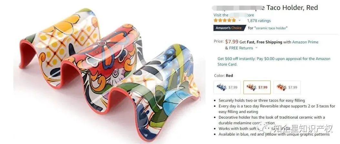
Task: Click the $7.99 price text
Action: click(x=232, y=41)
